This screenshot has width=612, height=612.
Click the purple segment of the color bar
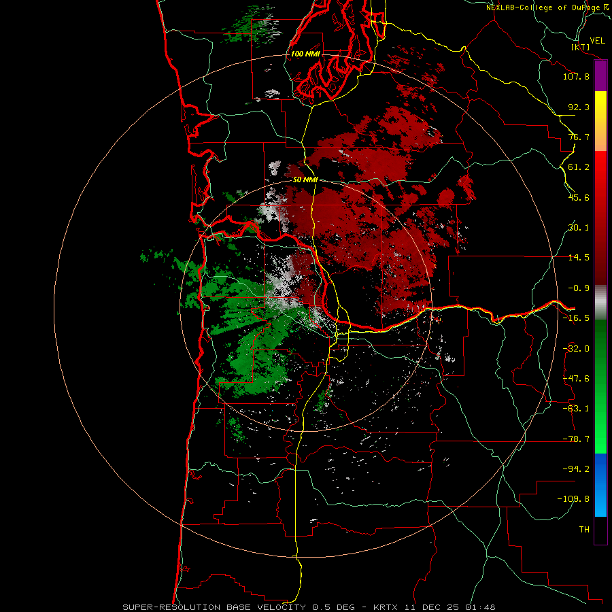600,76
